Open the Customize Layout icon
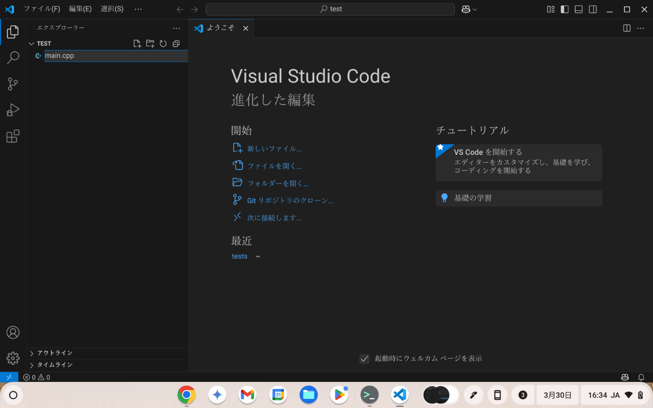The image size is (653, 408). pos(551,9)
